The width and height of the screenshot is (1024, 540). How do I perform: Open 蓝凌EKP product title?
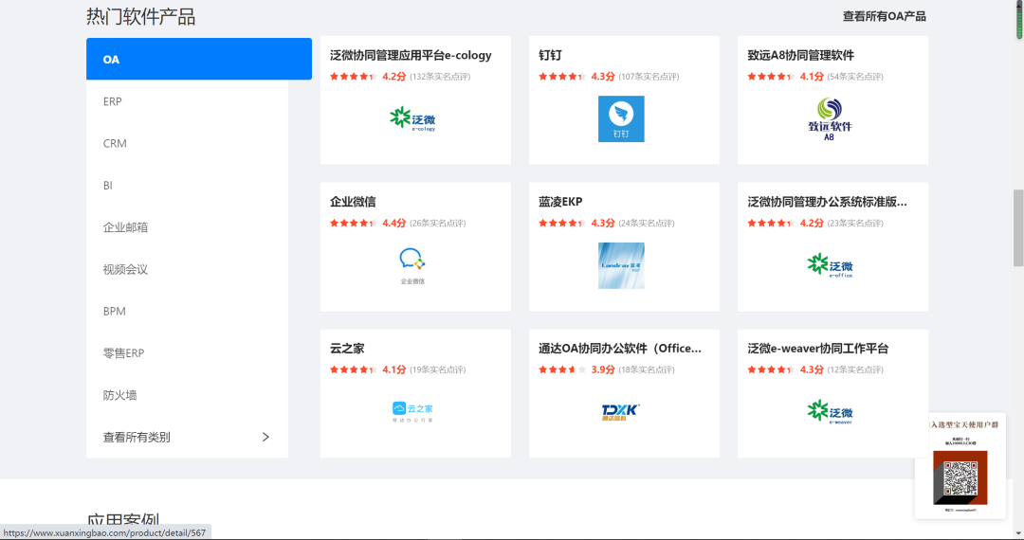point(560,202)
